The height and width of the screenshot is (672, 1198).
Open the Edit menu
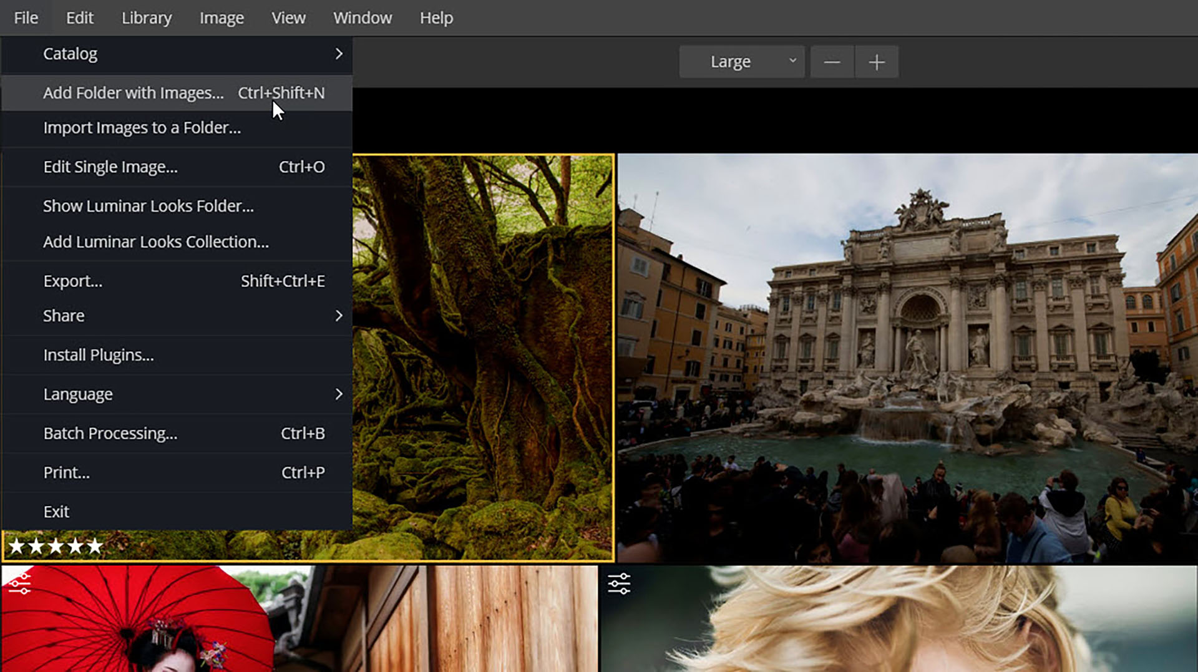[80, 18]
